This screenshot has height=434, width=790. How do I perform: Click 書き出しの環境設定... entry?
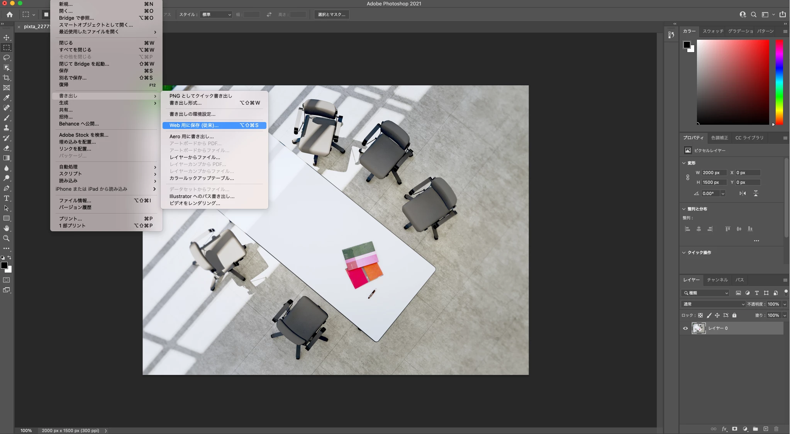(x=192, y=114)
